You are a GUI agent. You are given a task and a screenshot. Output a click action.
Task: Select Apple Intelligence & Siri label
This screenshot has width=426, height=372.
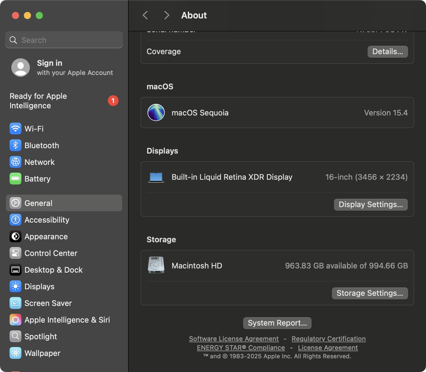pyautogui.click(x=67, y=320)
